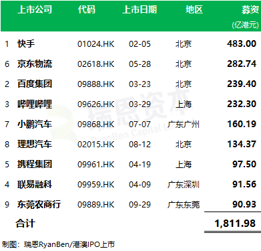Select stock code 02618.HK
This screenshot has width=261, height=251.
point(96,64)
